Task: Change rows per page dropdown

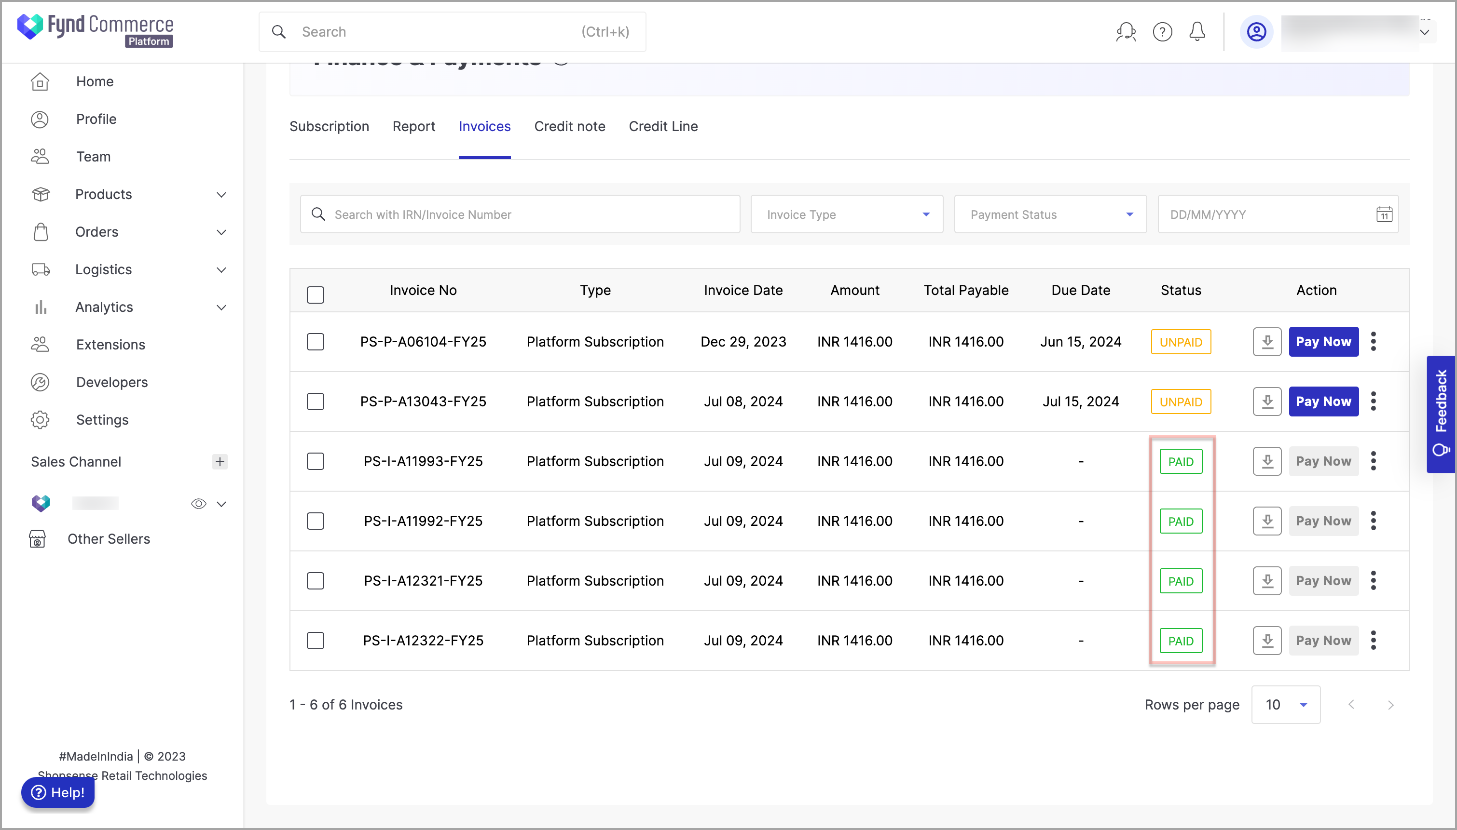Action: point(1286,705)
